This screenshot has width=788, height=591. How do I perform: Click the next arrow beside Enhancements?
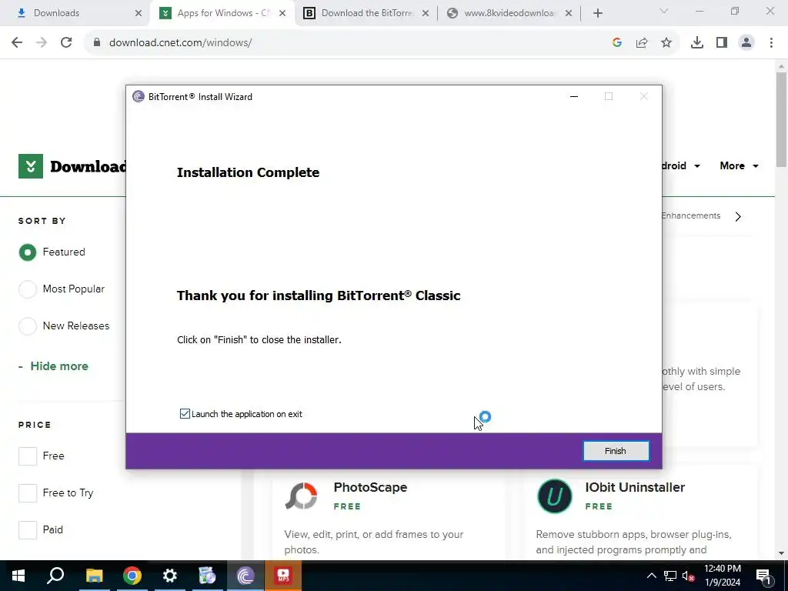tap(738, 216)
